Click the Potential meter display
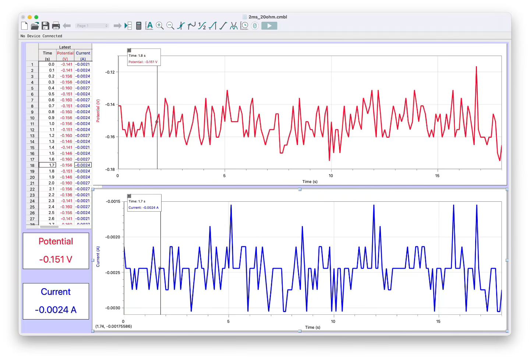This screenshot has height=360, width=530. click(x=56, y=251)
